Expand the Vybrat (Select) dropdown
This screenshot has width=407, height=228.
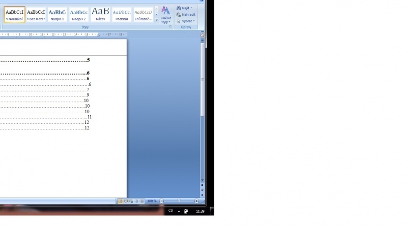(186, 21)
